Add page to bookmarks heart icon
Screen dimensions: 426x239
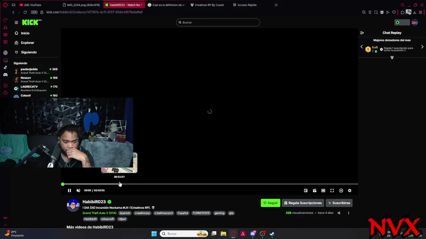[394, 12]
